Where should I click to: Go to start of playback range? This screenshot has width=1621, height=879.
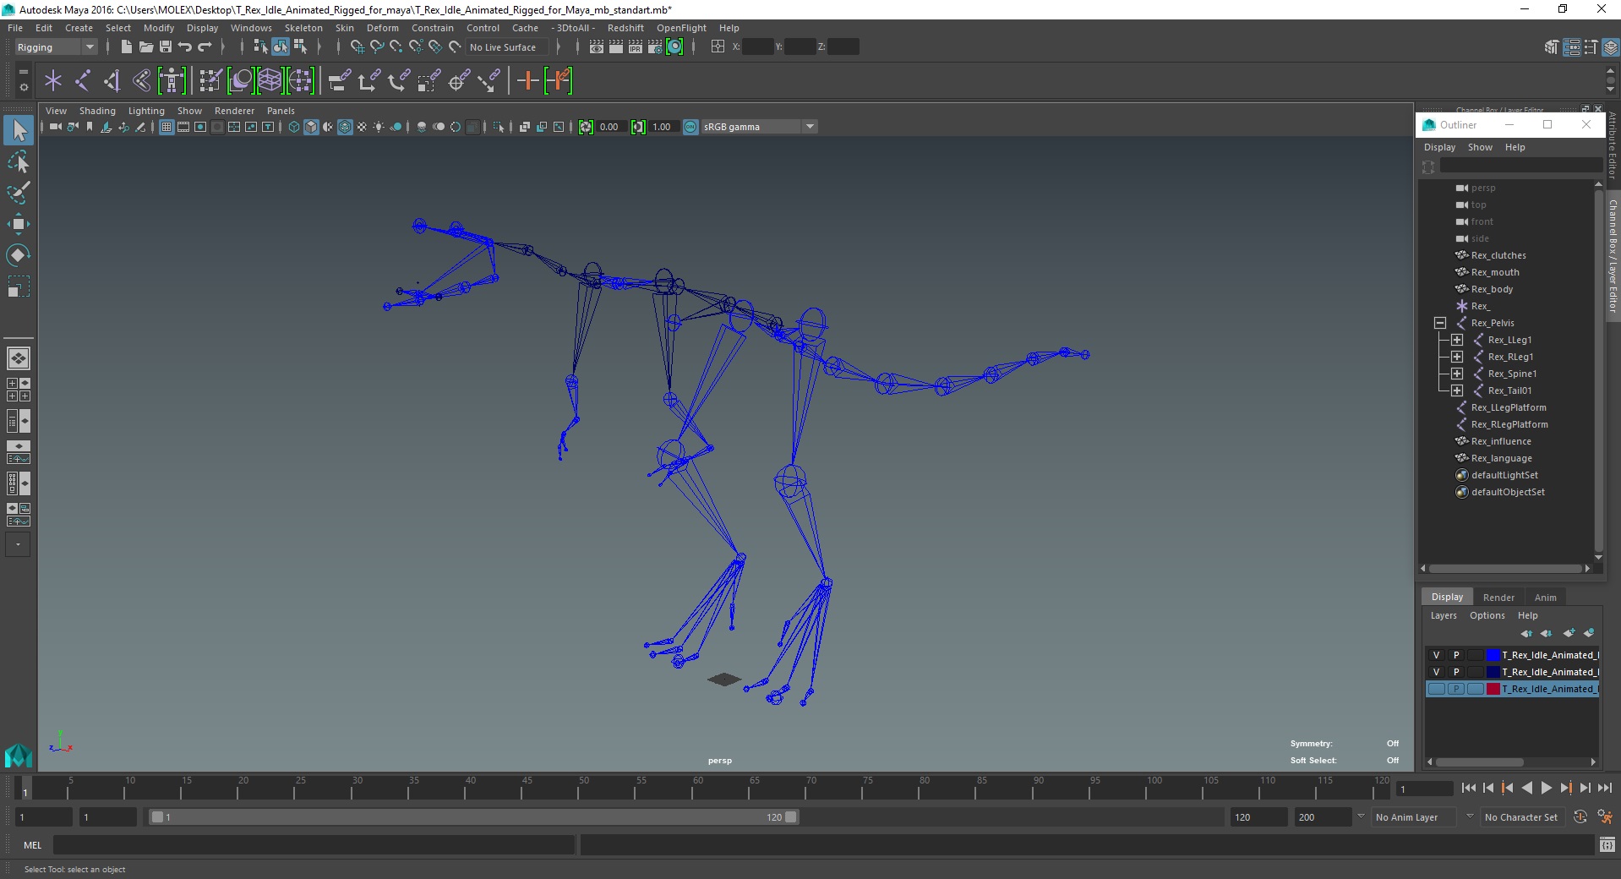1468,788
